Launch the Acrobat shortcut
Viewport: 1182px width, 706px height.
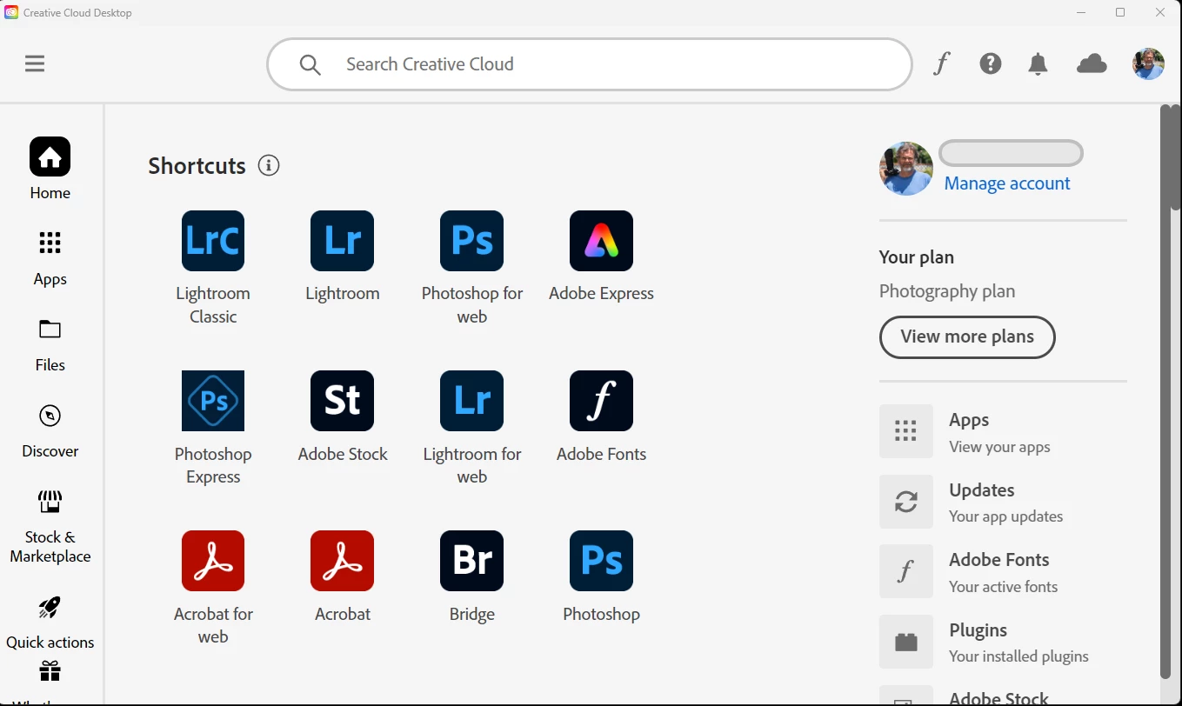pyautogui.click(x=343, y=576)
